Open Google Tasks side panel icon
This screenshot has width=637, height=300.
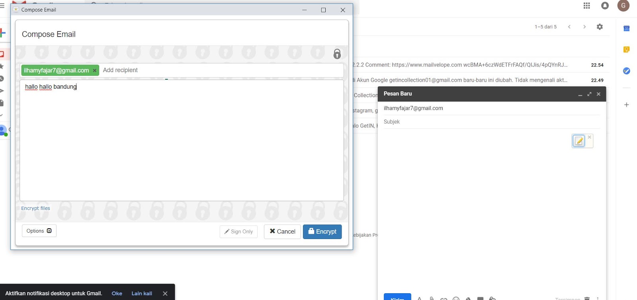tap(626, 71)
